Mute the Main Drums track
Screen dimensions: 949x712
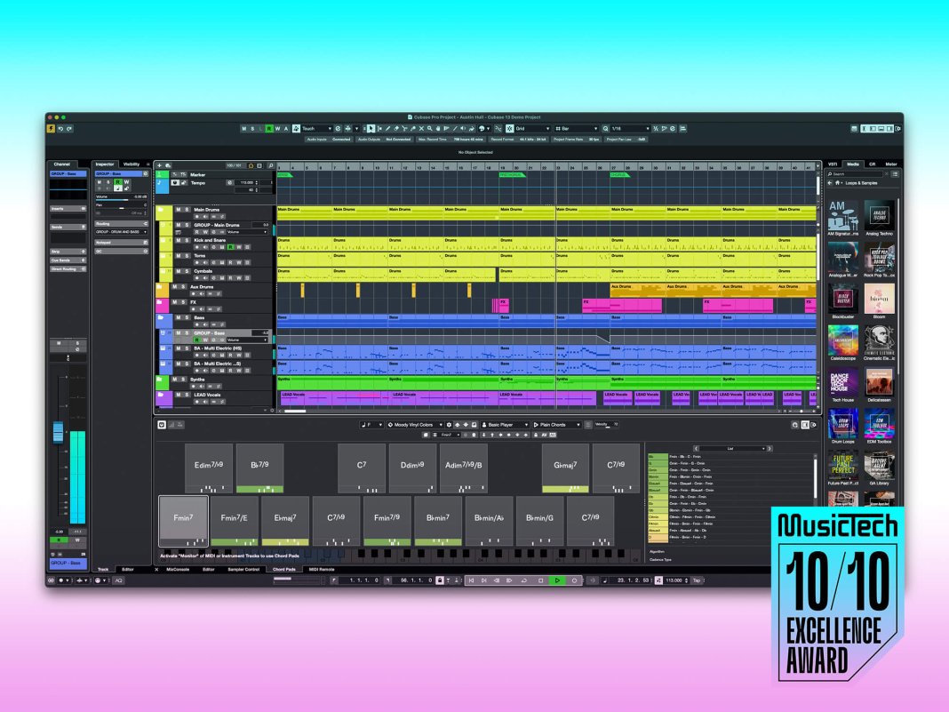[x=178, y=210]
